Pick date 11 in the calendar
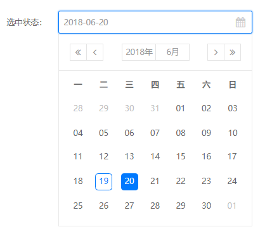This screenshot has height=234, width=272. pyautogui.click(x=78, y=157)
